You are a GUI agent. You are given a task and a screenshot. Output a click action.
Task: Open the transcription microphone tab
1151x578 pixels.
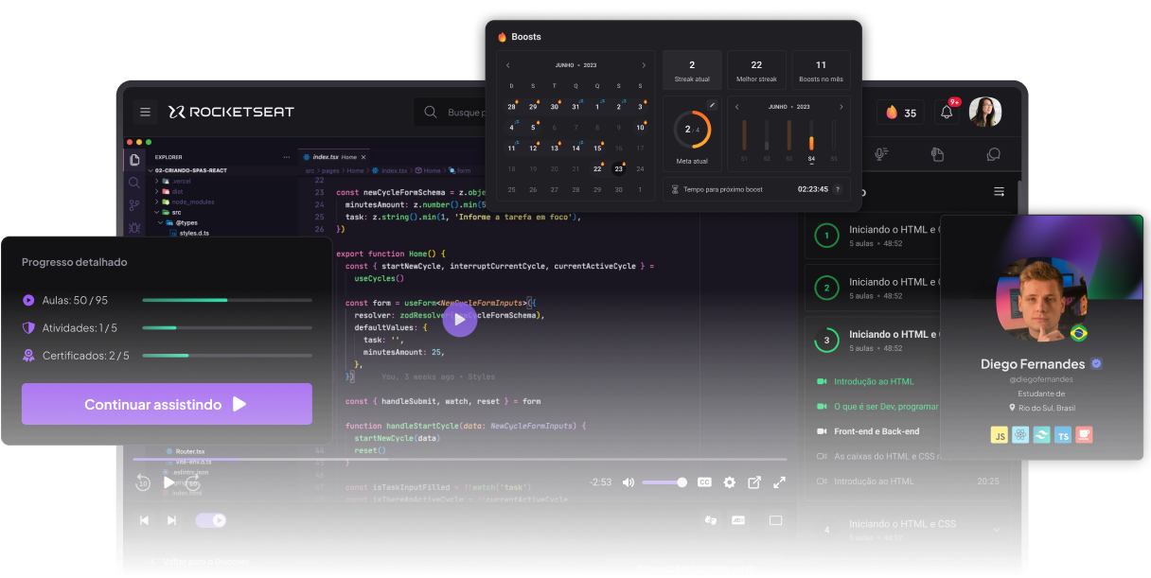coord(881,153)
